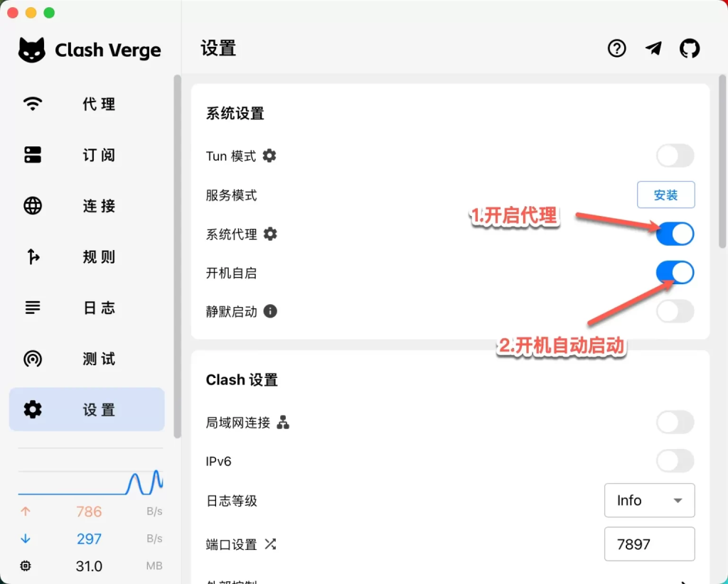
Task: Click the 安装 install button for 服务模式
Action: pos(665,195)
